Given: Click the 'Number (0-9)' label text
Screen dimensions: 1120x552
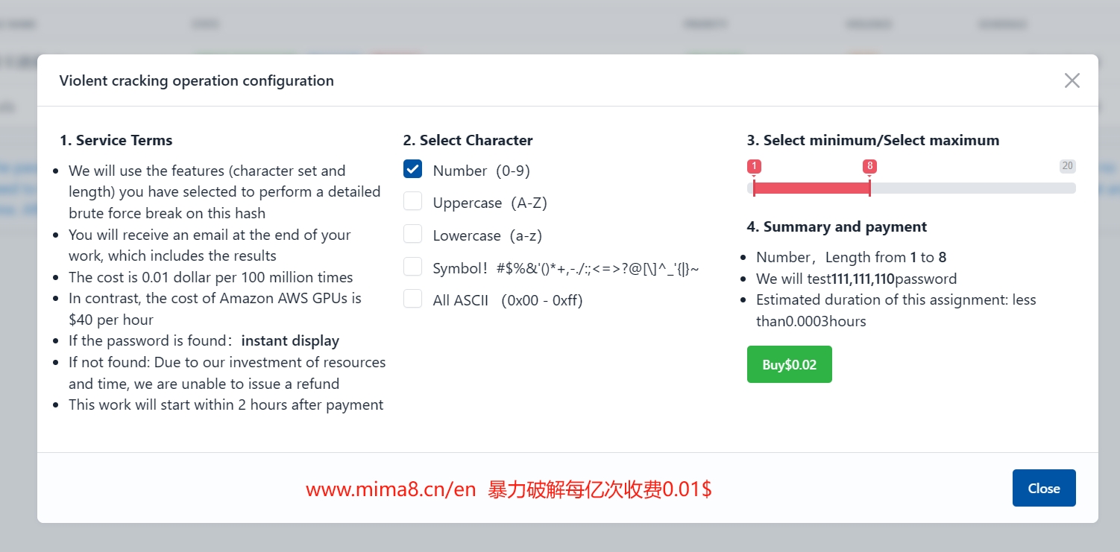Looking at the screenshot, I should 481,171.
